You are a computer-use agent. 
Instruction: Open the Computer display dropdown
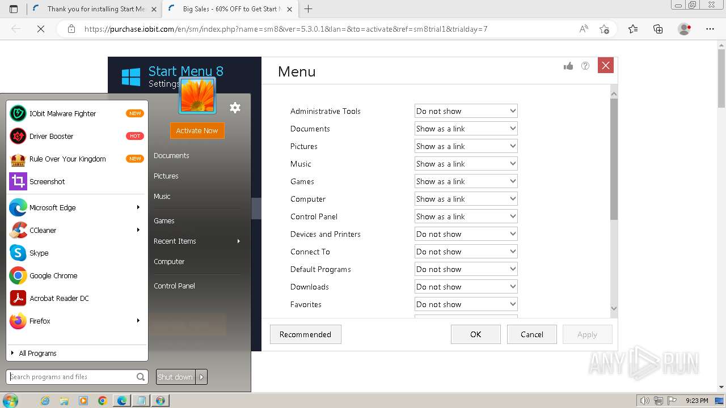tap(466, 199)
